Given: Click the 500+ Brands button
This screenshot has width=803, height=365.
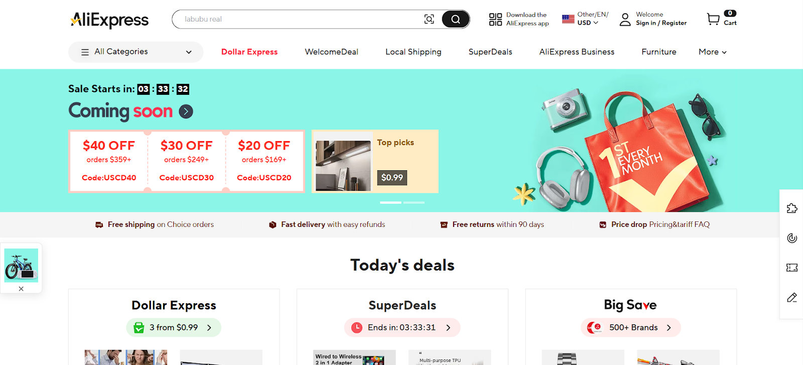Looking at the screenshot, I should coord(631,327).
